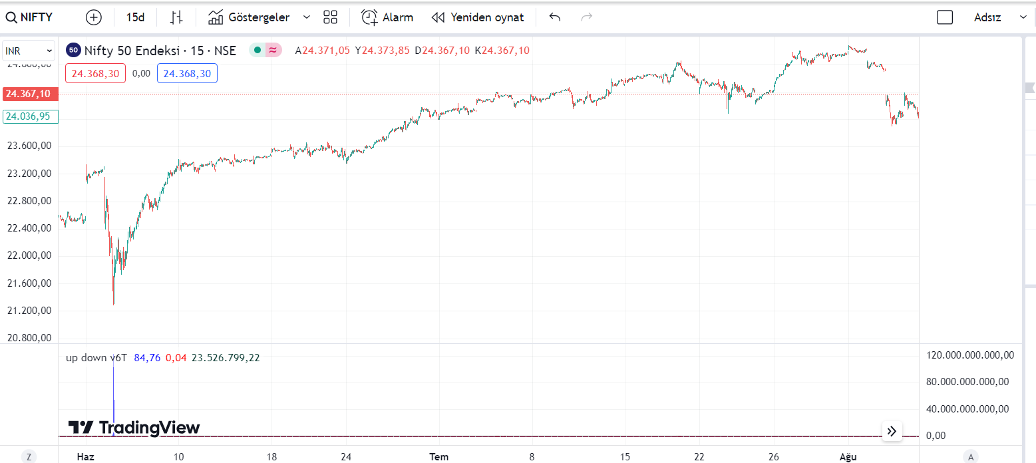The height and width of the screenshot is (463, 1036).
Task: Toggle the A auto-scale button
Action: pyautogui.click(x=971, y=456)
